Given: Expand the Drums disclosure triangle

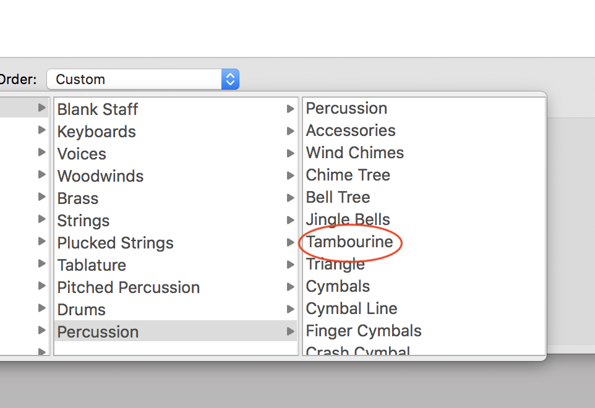Looking at the screenshot, I should click(291, 310).
